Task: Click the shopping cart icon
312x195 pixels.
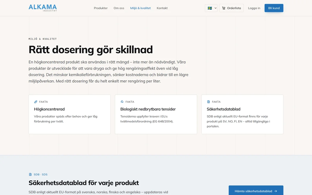Action: (x=224, y=8)
